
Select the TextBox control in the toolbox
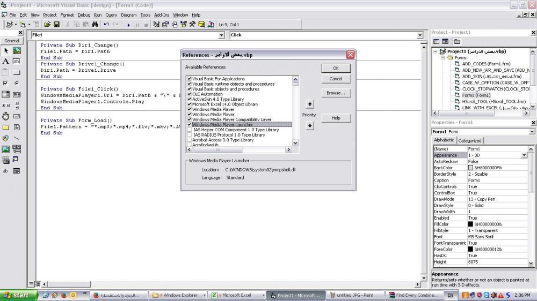click(17, 62)
